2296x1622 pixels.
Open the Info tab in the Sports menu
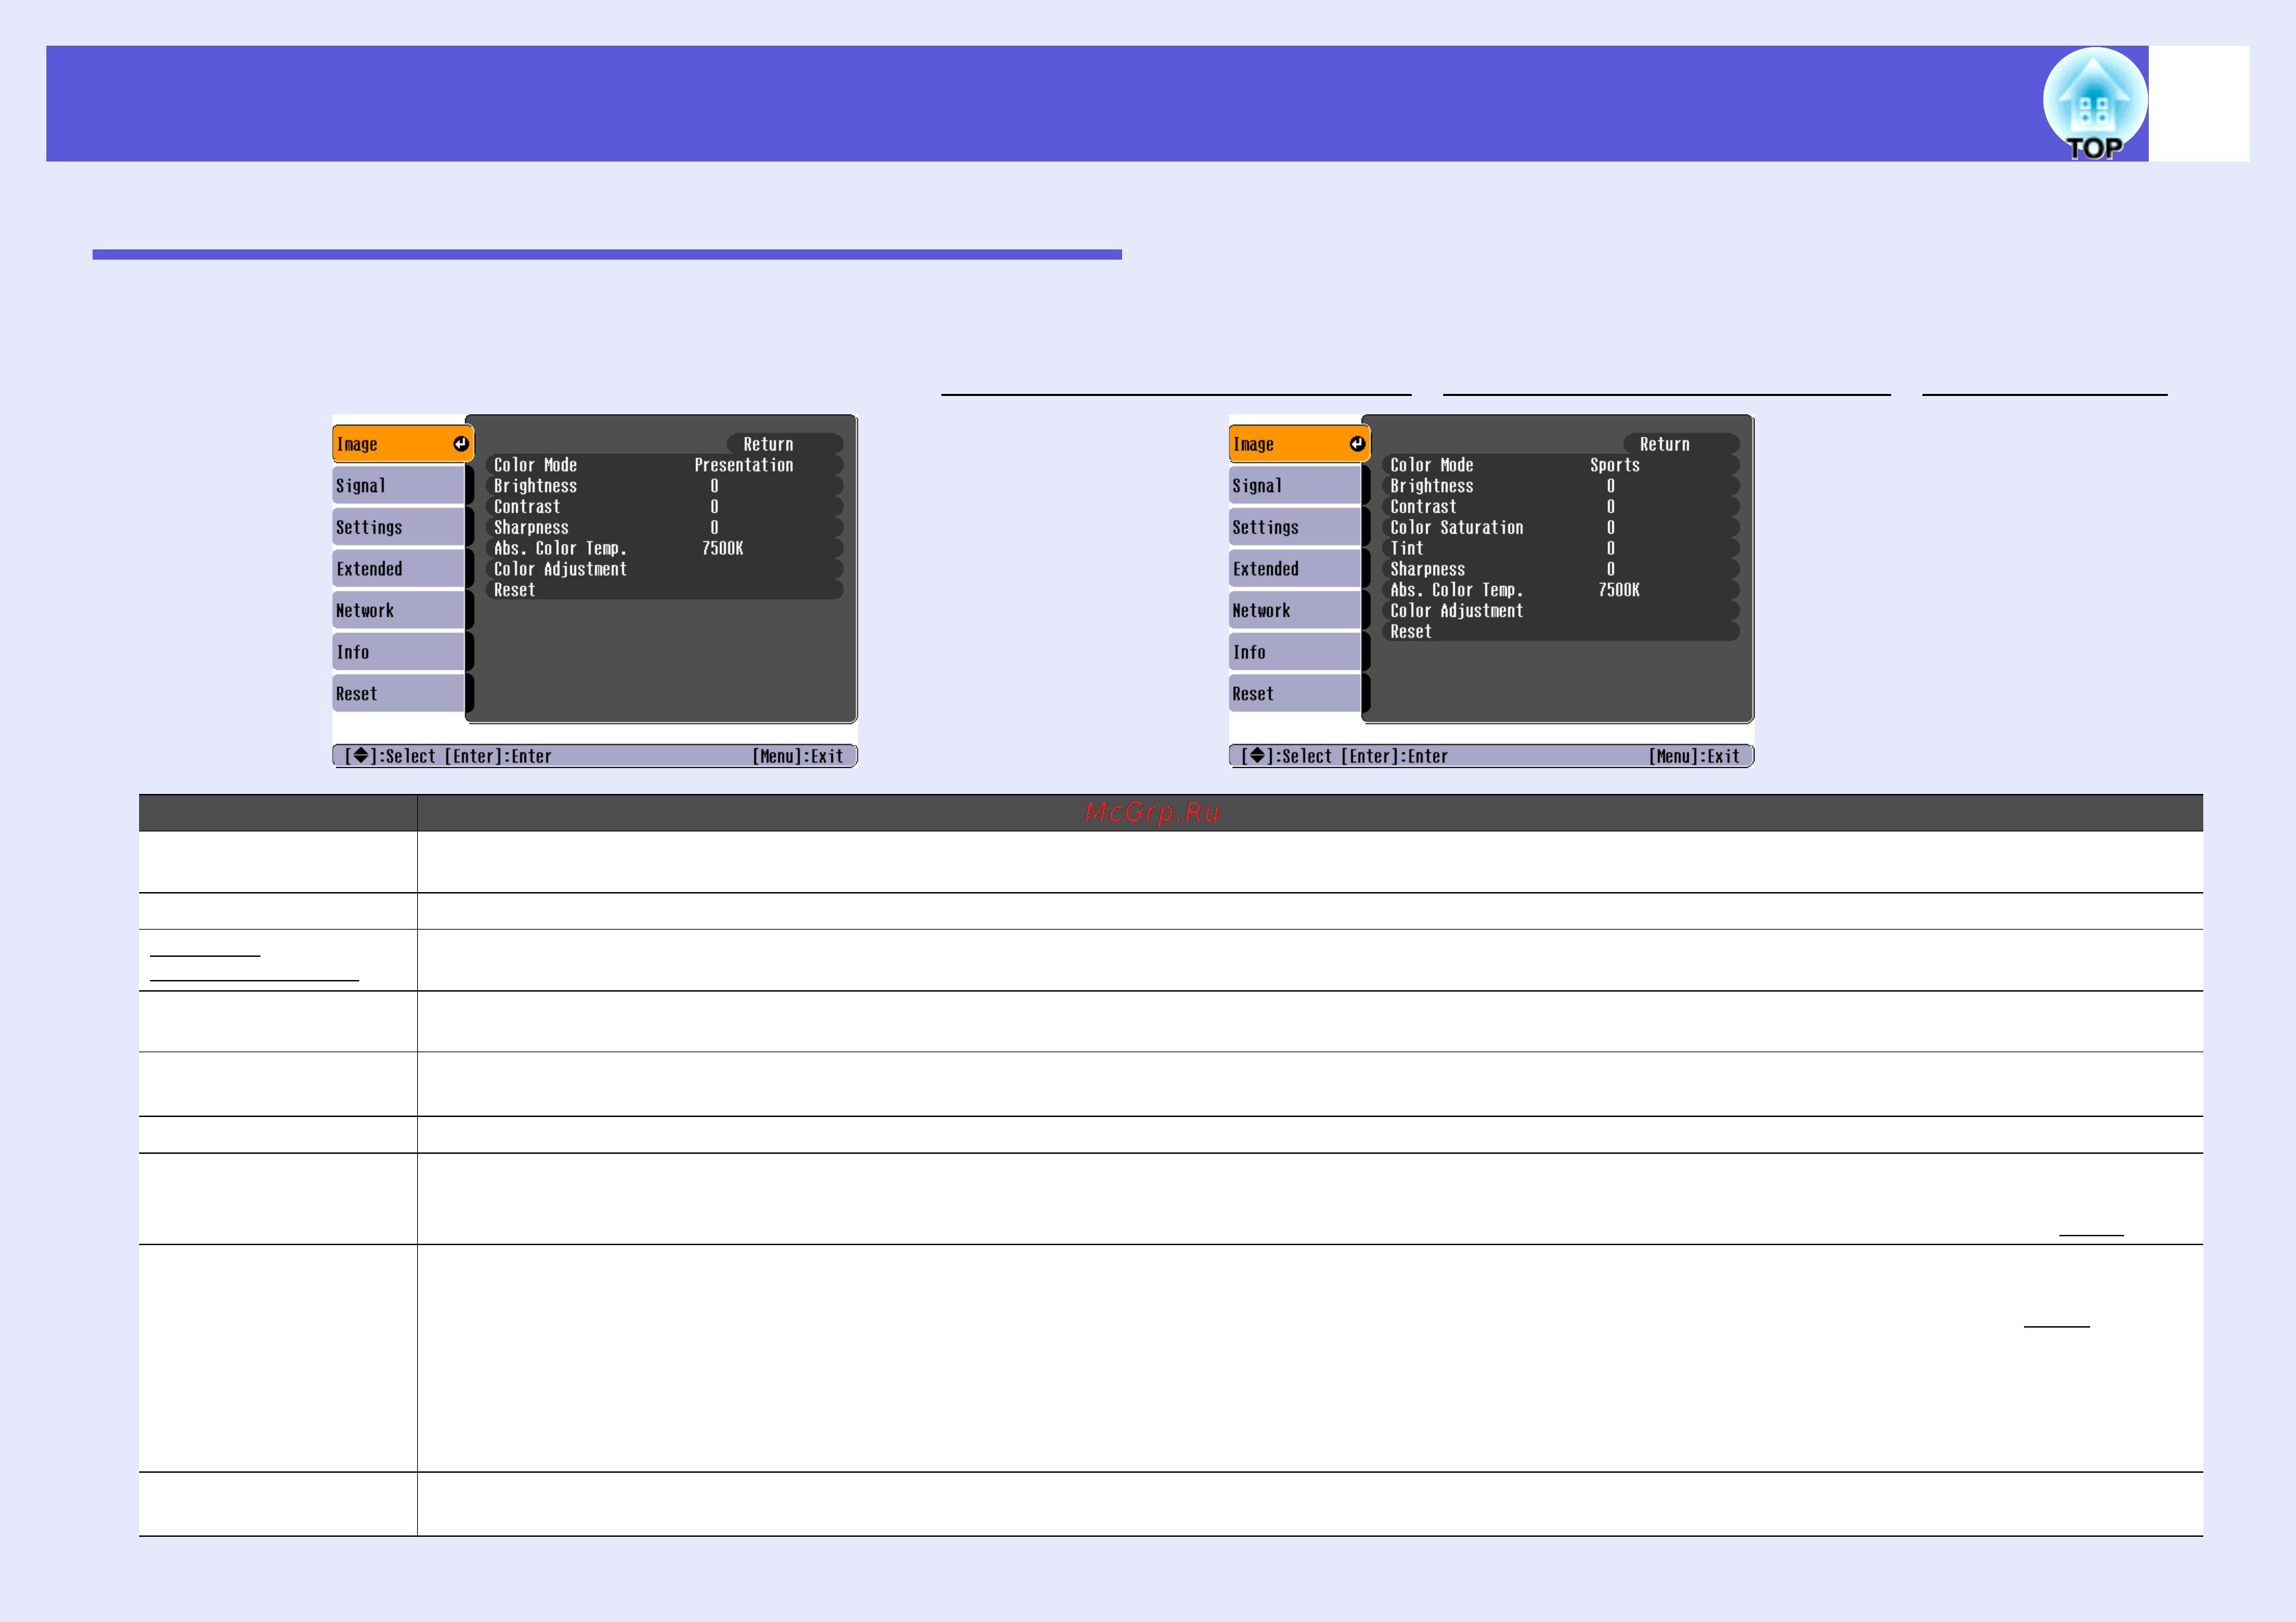click(x=1296, y=652)
